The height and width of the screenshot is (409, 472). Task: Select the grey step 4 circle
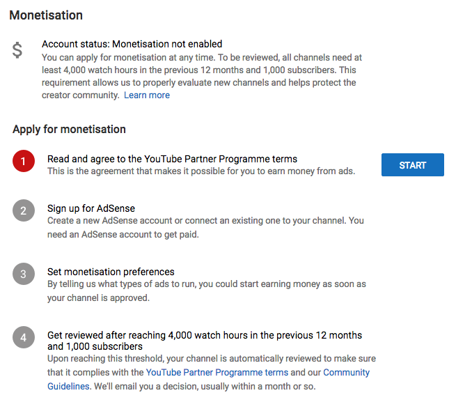pyautogui.click(x=24, y=337)
